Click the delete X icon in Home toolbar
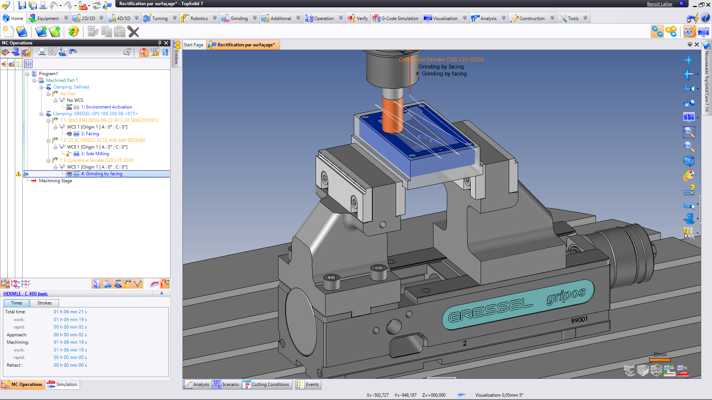712x400 pixels. (x=133, y=32)
